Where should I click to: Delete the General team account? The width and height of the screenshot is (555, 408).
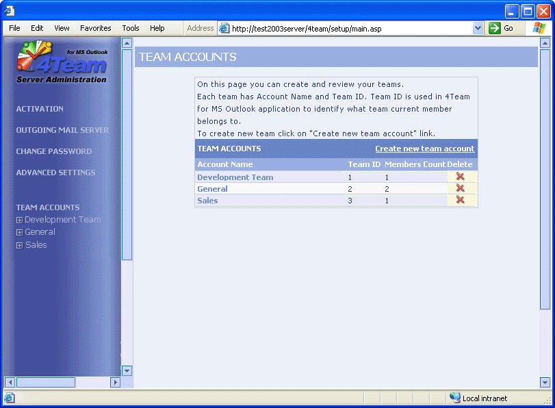[x=460, y=188]
